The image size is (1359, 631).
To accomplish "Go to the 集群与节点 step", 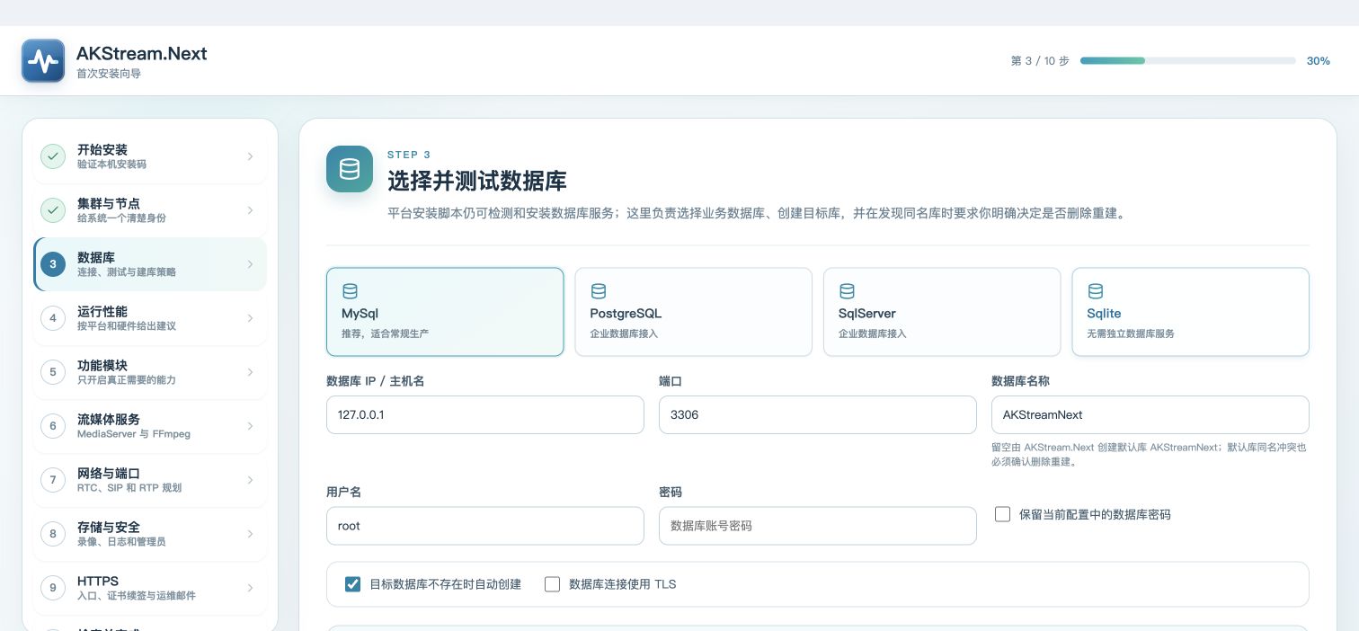I will (150, 210).
